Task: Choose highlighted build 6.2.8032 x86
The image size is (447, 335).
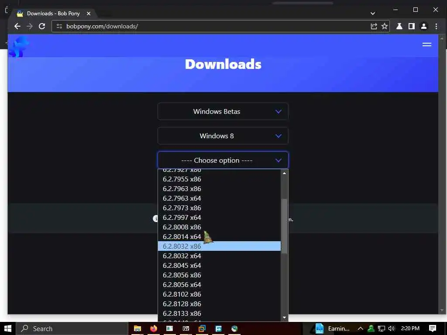Action: tap(219, 246)
